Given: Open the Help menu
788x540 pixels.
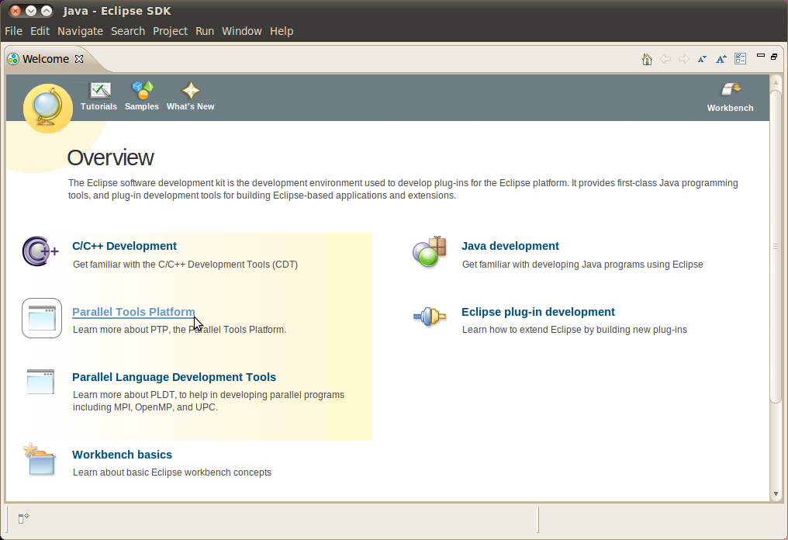Looking at the screenshot, I should point(282,31).
